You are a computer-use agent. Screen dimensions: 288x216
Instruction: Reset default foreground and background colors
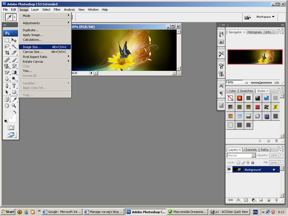(x=6, y=121)
